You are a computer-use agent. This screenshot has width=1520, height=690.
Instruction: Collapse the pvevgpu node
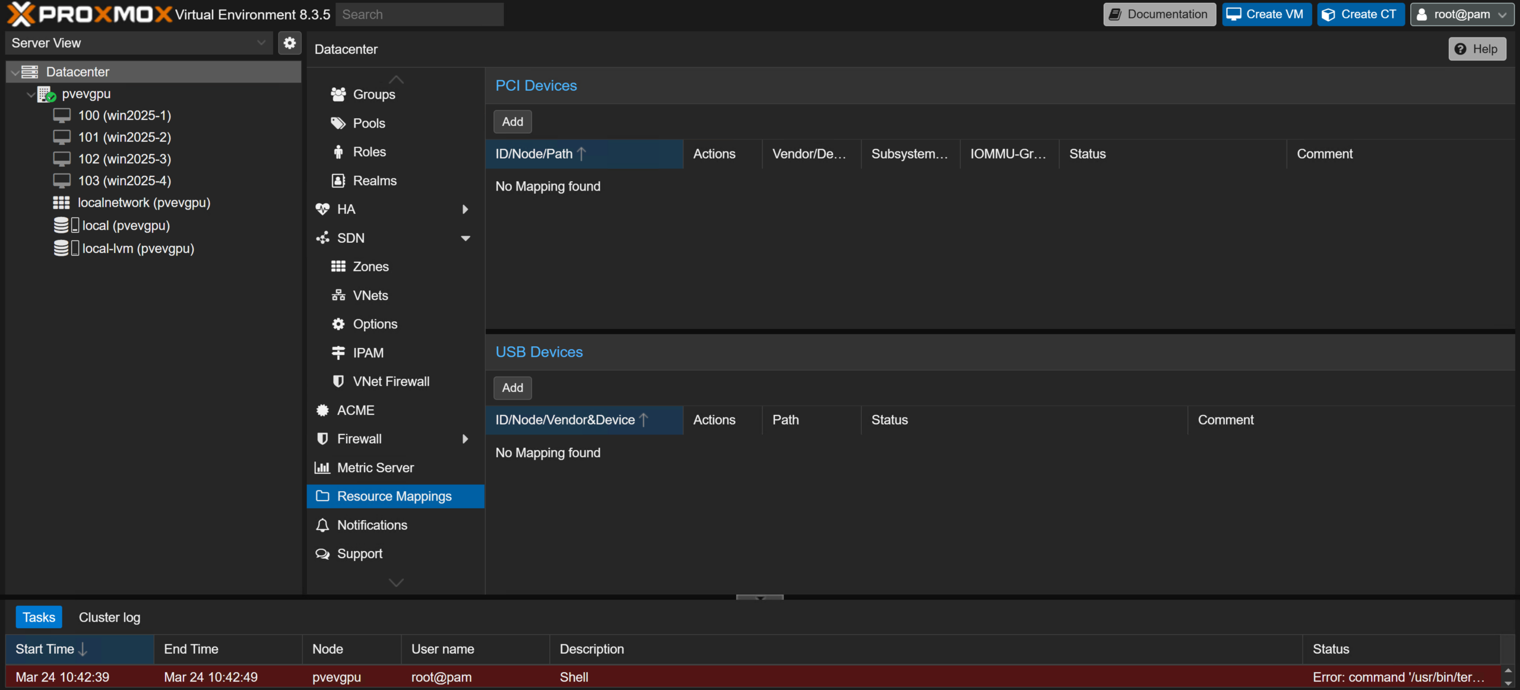click(x=30, y=94)
